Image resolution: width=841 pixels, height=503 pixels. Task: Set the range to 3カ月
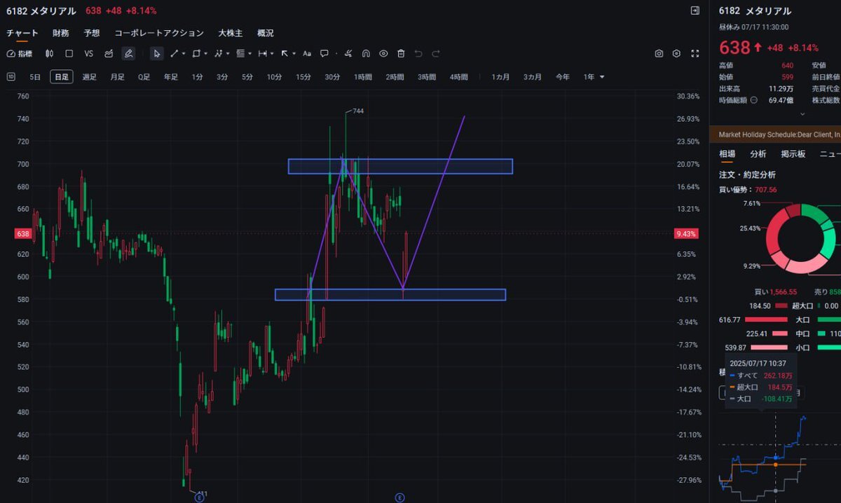[x=533, y=76]
